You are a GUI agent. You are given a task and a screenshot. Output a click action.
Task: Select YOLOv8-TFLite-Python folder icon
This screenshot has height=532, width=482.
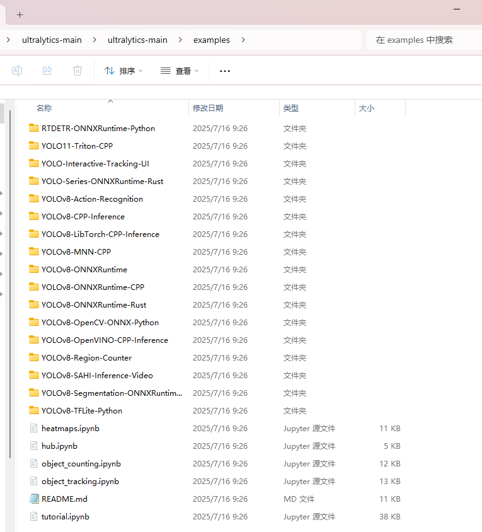coord(34,410)
